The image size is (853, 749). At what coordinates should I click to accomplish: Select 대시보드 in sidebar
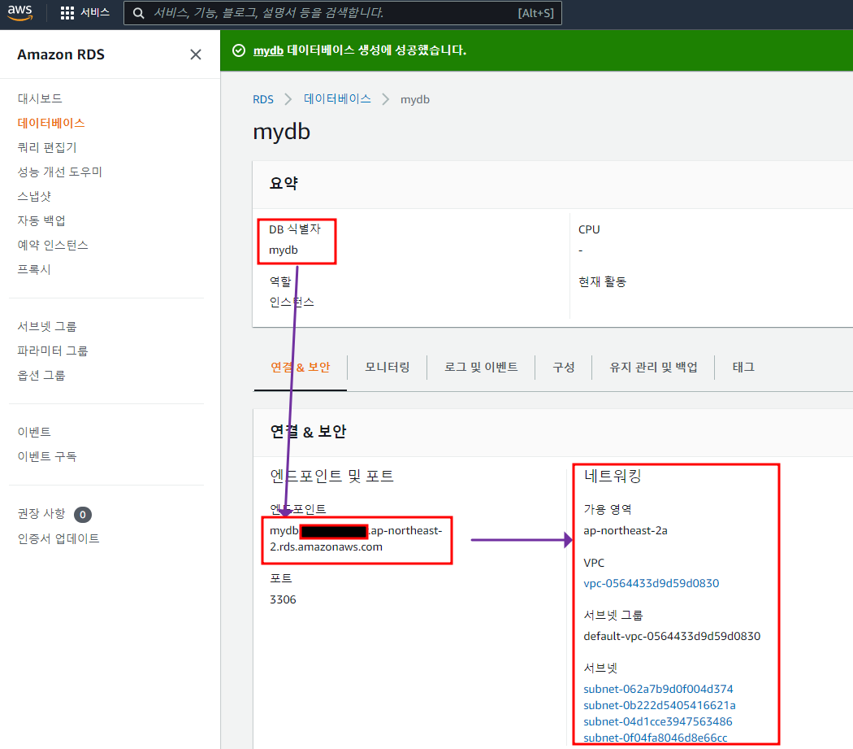(40, 98)
